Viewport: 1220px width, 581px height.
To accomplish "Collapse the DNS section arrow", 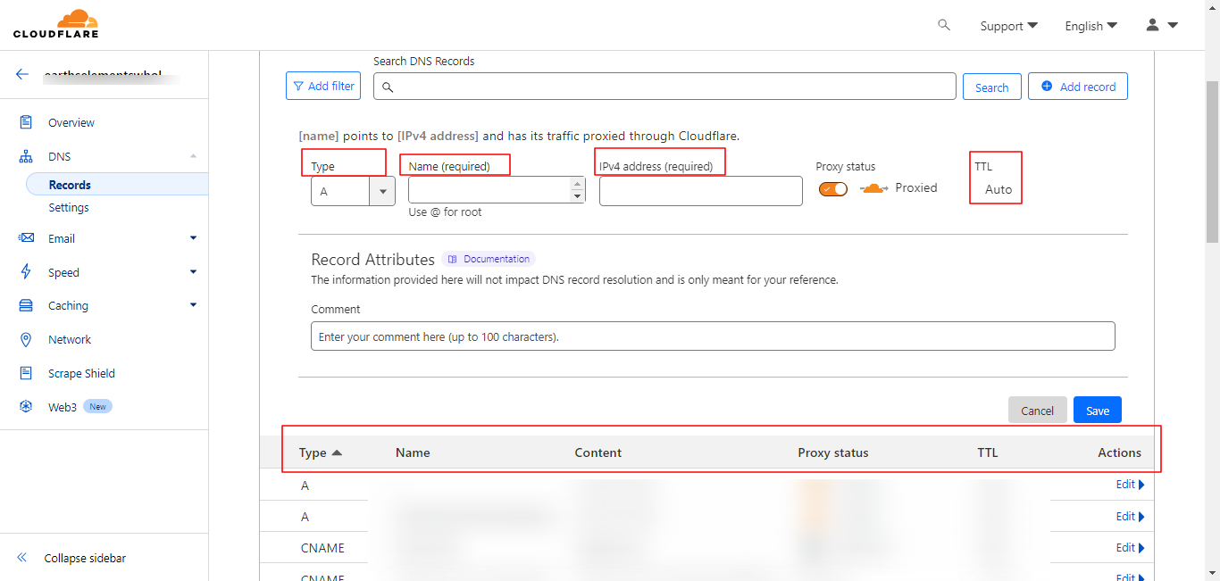I will coord(193,156).
